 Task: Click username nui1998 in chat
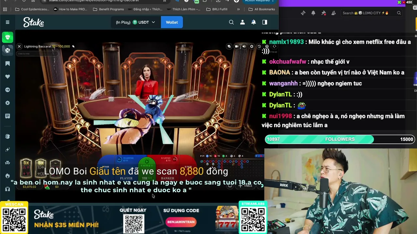coord(280,116)
